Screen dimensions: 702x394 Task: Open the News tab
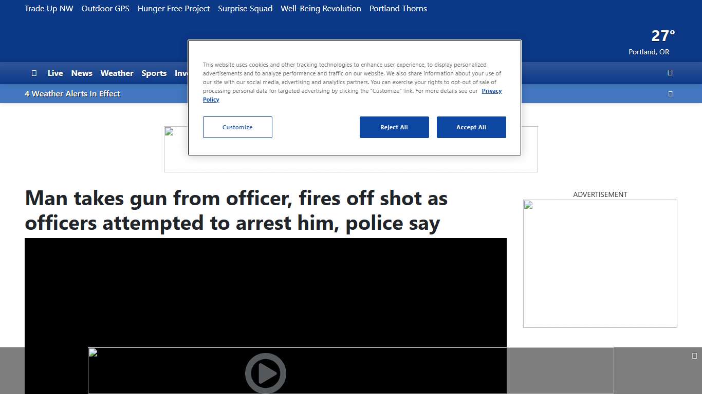pyautogui.click(x=82, y=73)
